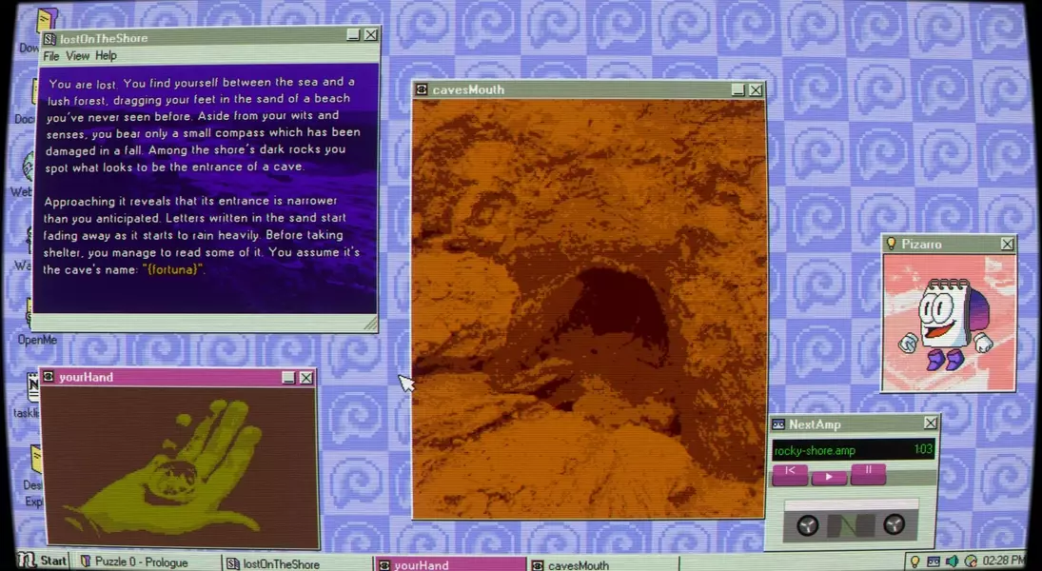The image size is (1042, 571).
Task: Click the keyboard tray icon
Action: (933, 561)
